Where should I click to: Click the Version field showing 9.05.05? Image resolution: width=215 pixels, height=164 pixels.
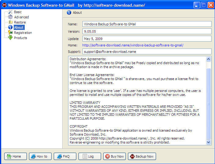(147, 31)
